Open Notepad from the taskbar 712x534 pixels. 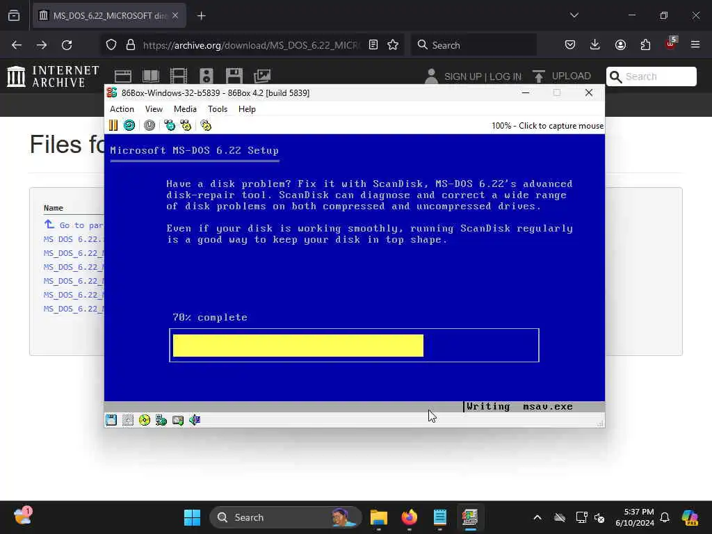point(439,517)
